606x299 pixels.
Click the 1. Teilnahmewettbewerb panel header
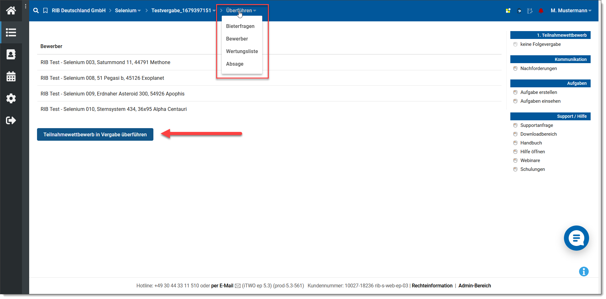[x=550, y=35]
